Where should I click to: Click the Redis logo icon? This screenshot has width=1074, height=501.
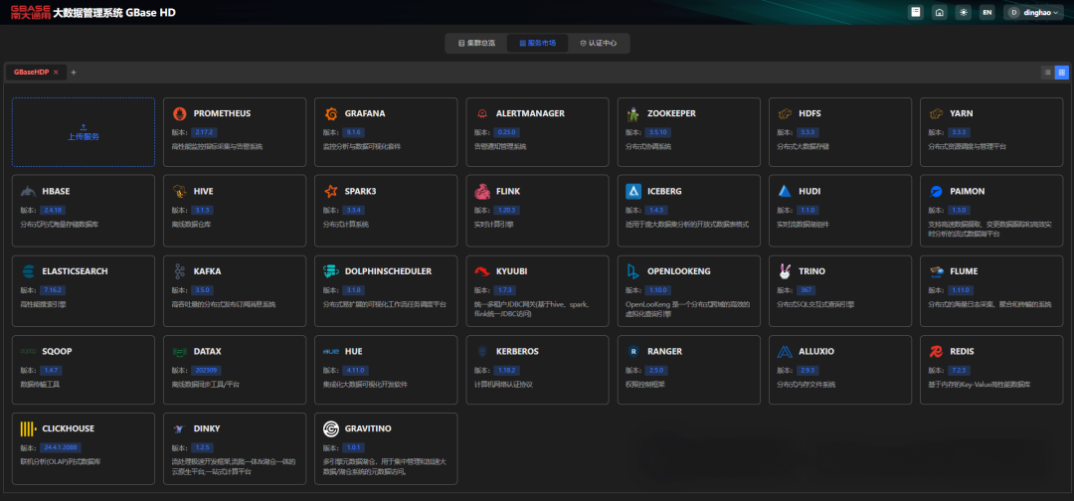[x=937, y=351]
